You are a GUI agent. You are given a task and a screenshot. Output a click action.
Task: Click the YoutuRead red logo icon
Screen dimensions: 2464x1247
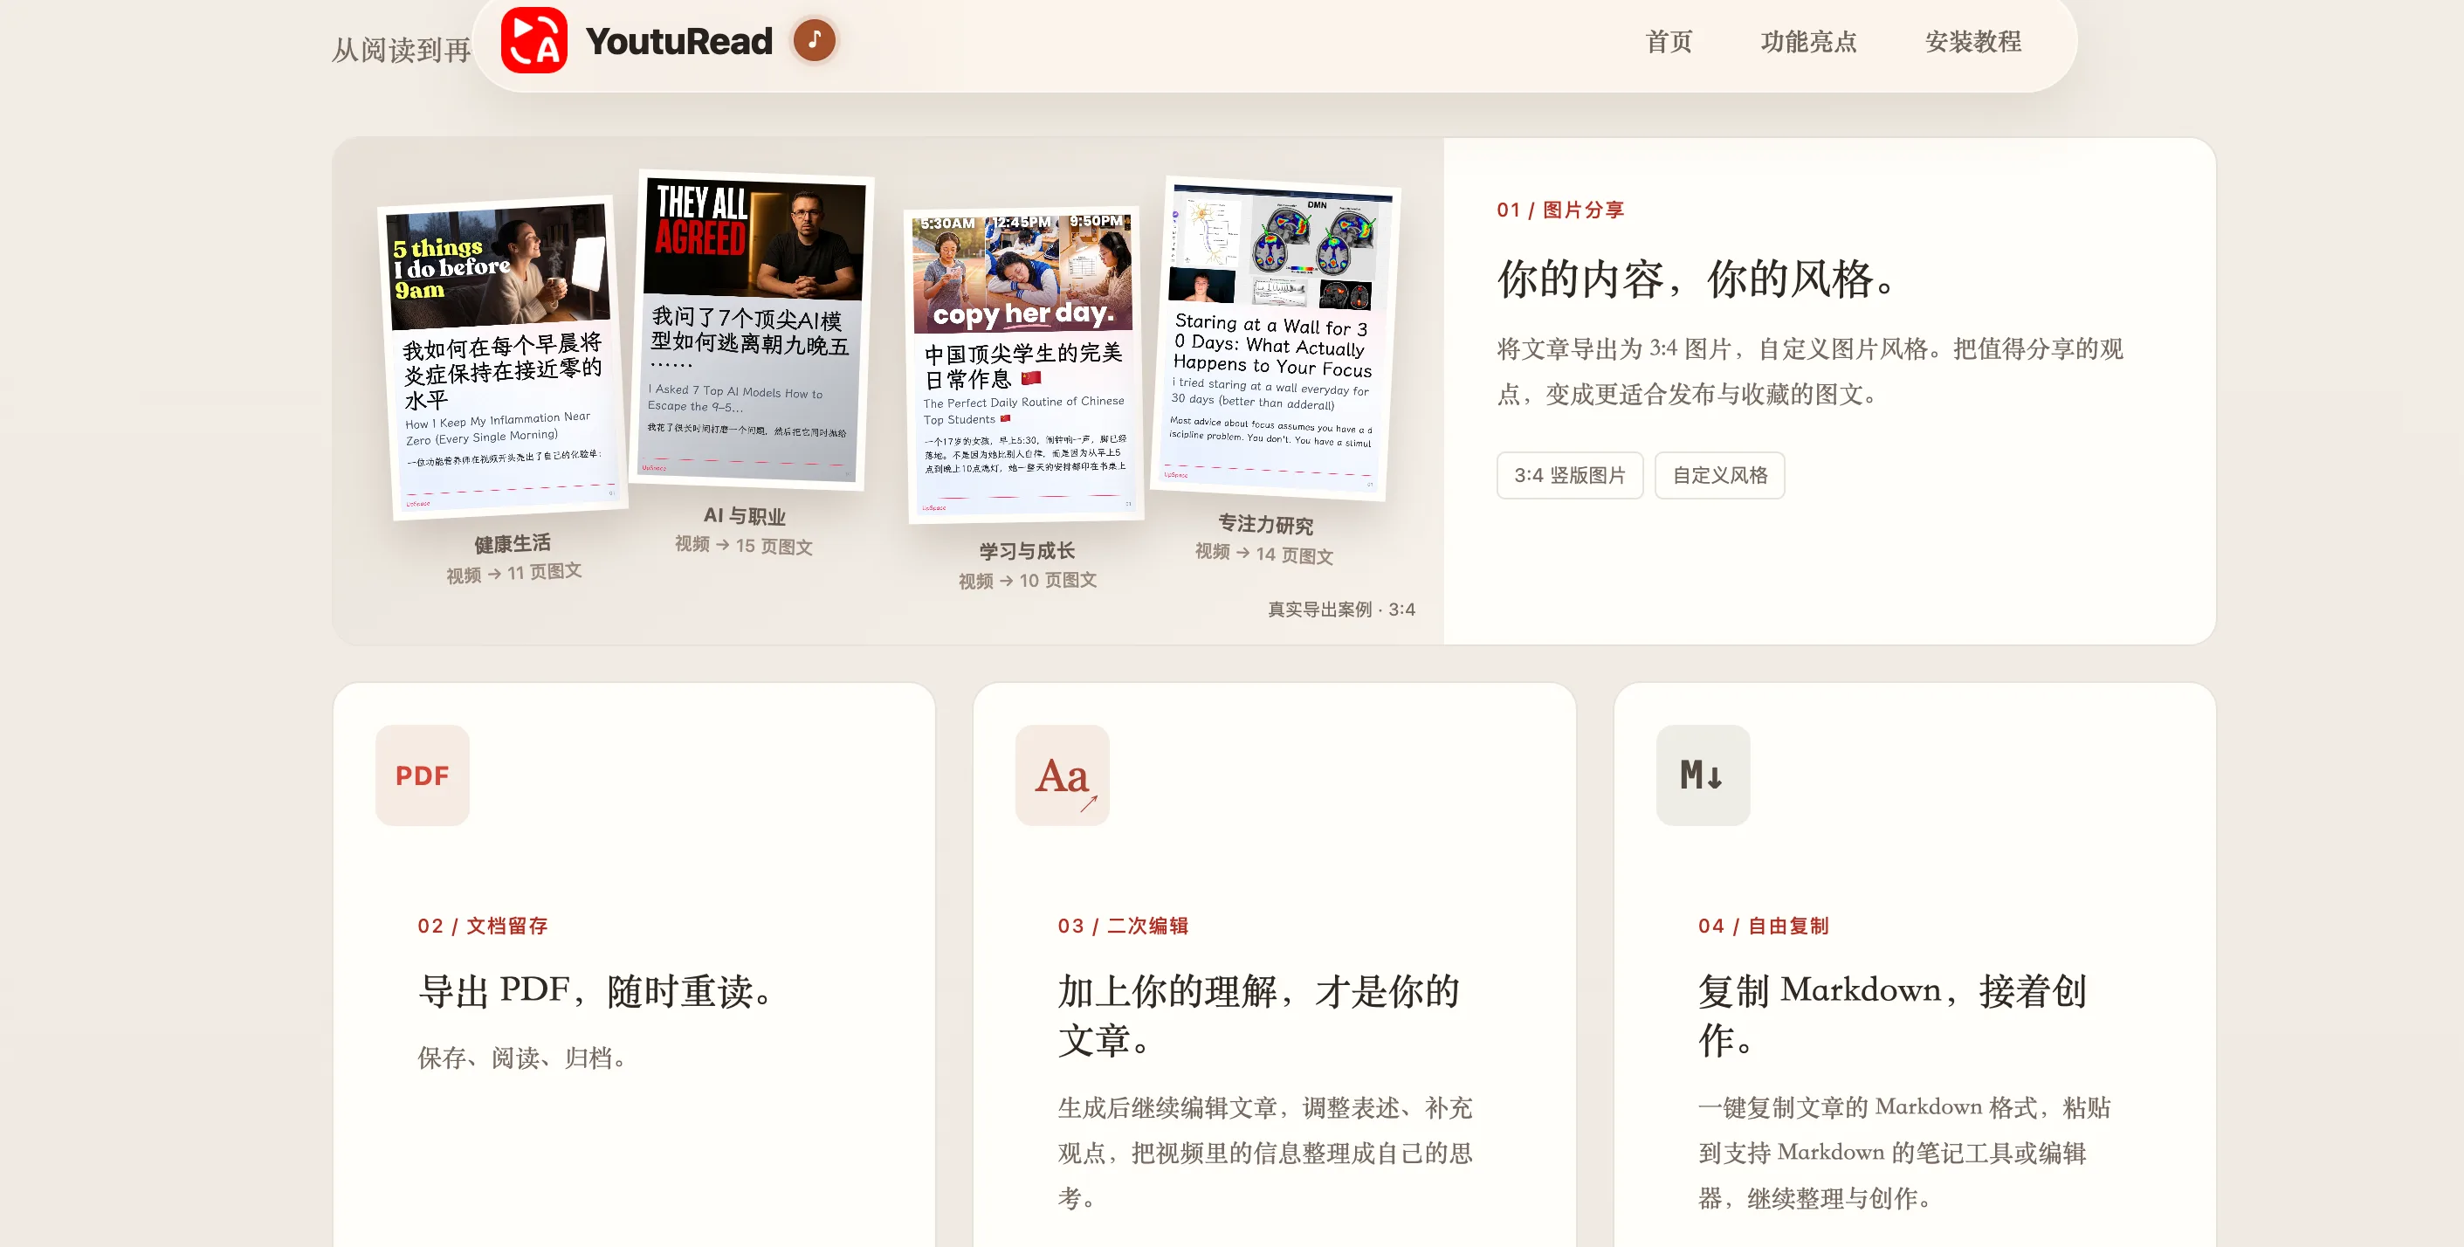pos(533,40)
